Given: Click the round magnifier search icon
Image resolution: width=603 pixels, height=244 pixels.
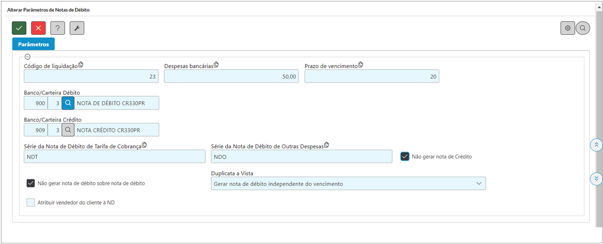Looking at the screenshot, I should coord(583,28).
